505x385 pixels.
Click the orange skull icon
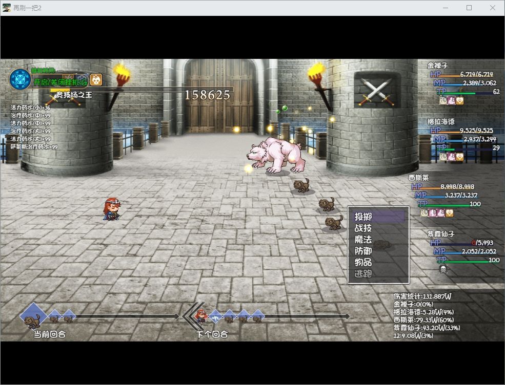96,79
